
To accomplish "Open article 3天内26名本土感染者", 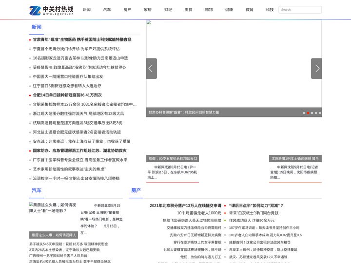I will [64, 250].
